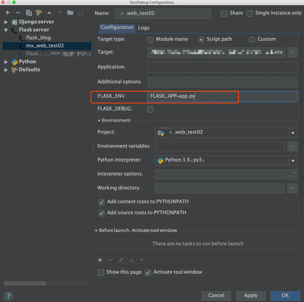Switch to the Logs tab
The image size is (304, 302).
(144, 28)
